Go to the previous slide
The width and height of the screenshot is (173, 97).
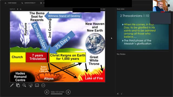(47, 92)
